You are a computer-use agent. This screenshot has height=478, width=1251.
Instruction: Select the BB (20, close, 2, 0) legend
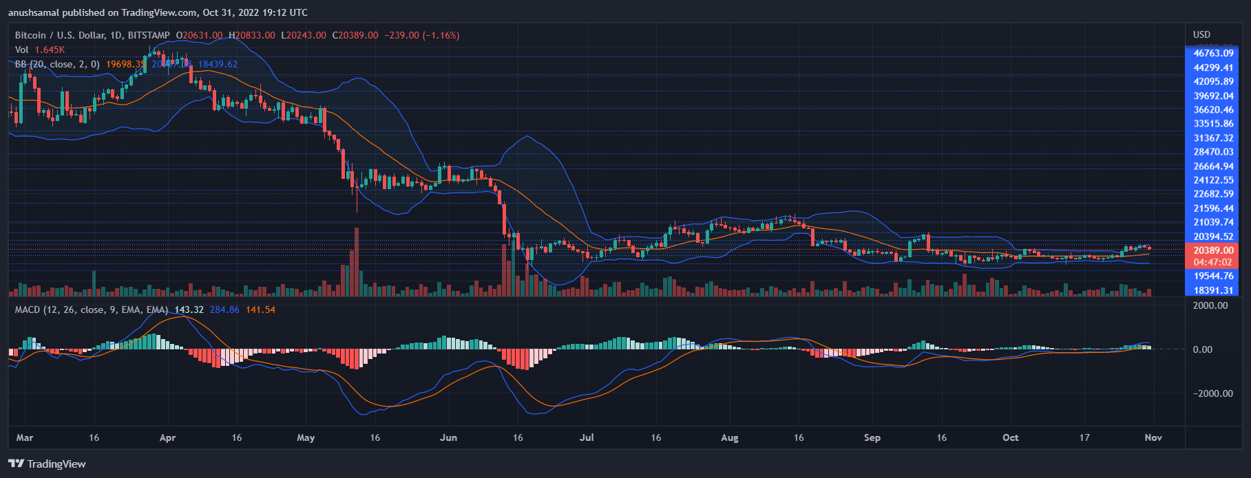[x=57, y=64]
